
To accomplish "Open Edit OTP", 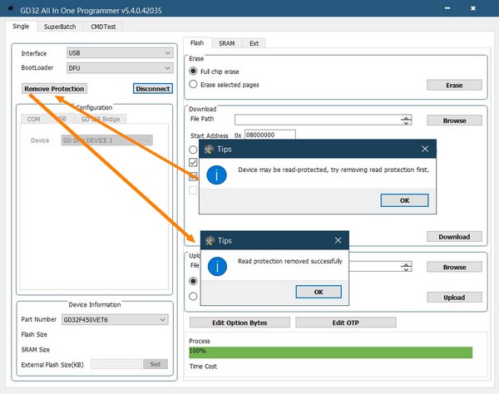I will click(346, 323).
